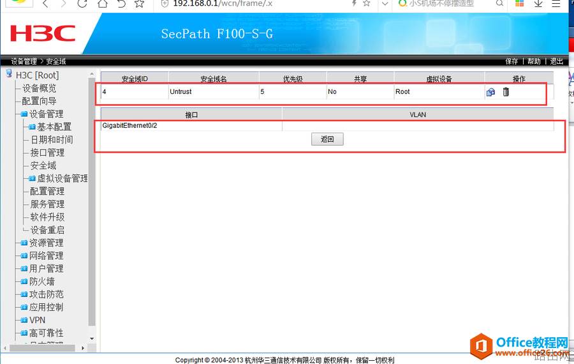Click 优先级 column header
The image size is (574, 364).
pos(293,78)
